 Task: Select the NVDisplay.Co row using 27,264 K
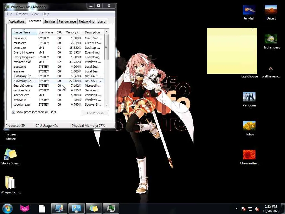pos(58,81)
